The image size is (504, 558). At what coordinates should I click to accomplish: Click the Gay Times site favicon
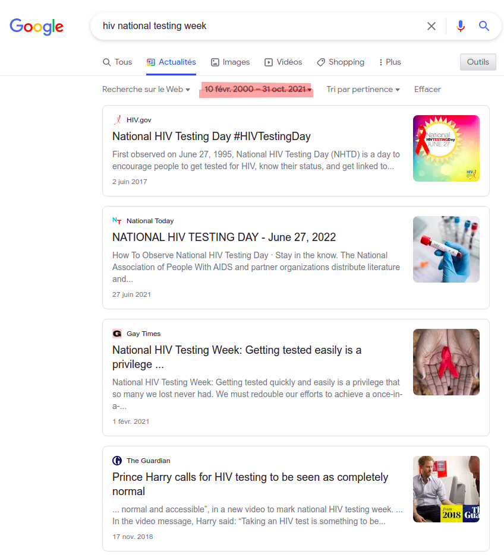coord(117,334)
